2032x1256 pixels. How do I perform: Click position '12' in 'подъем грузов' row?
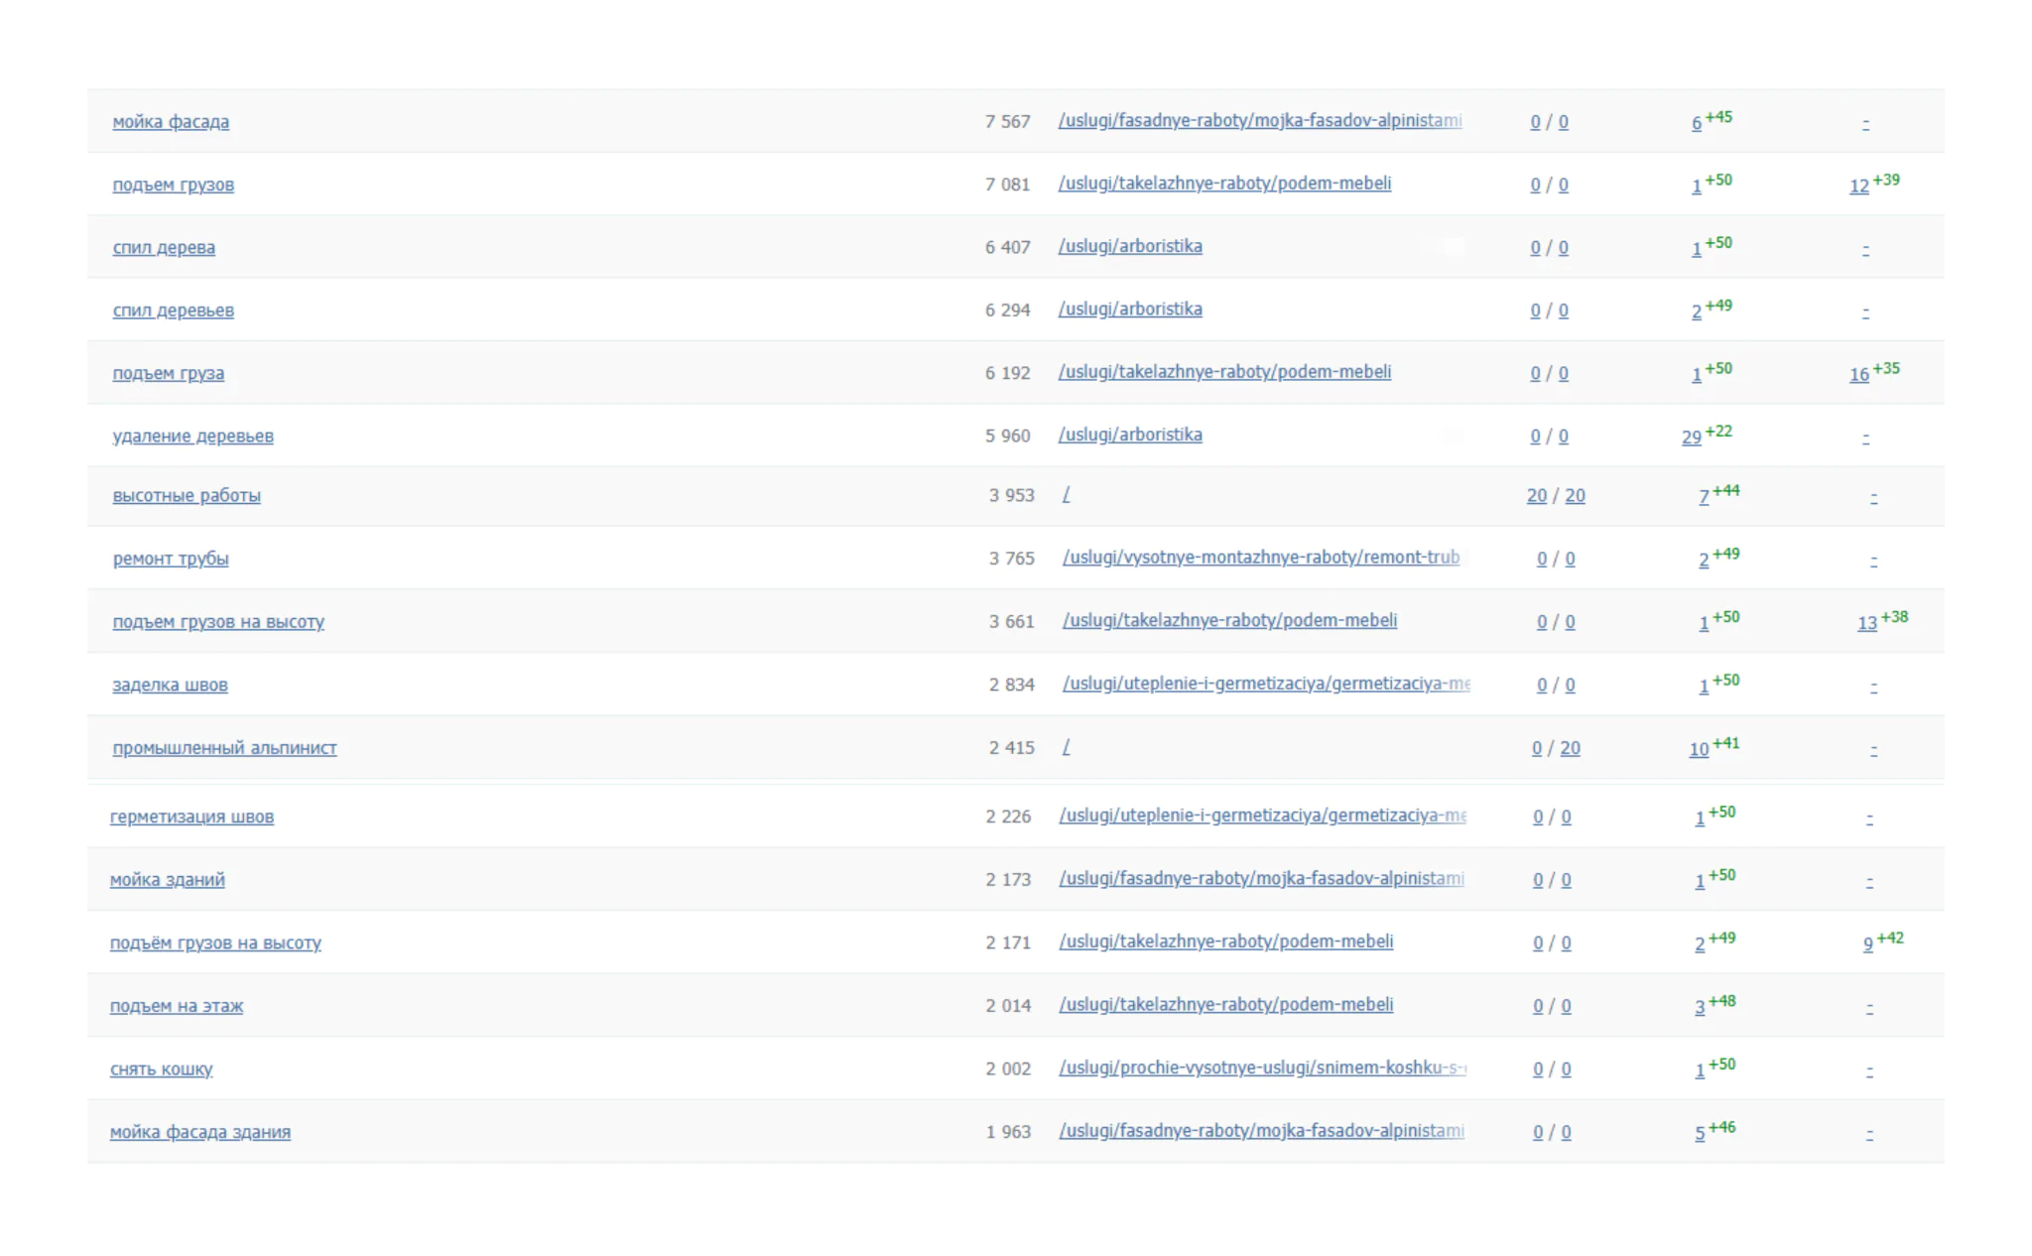[1859, 187]
